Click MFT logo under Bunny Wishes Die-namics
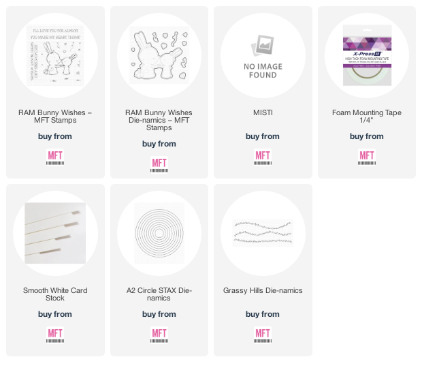 tap(159, 165)
